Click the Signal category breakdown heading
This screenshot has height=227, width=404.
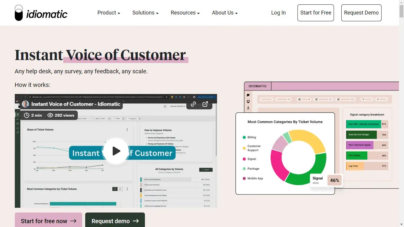tap(367, 115)
